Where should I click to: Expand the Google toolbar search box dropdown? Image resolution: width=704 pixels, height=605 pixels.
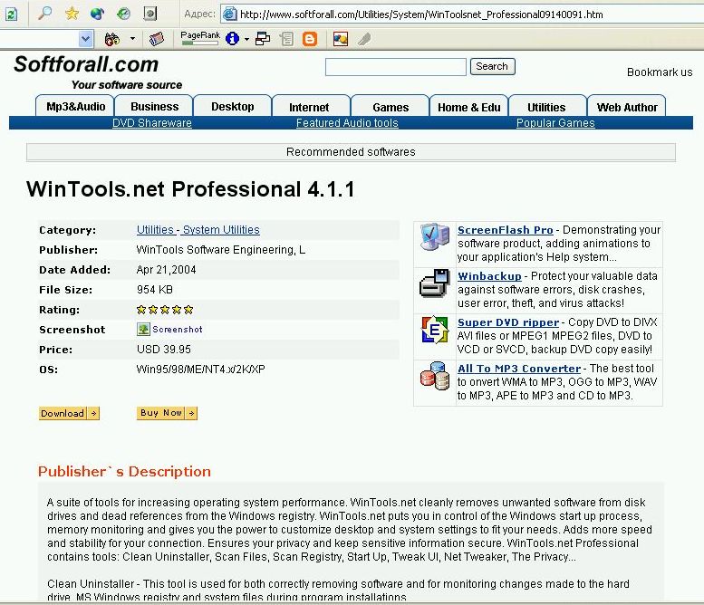[85, 39]
